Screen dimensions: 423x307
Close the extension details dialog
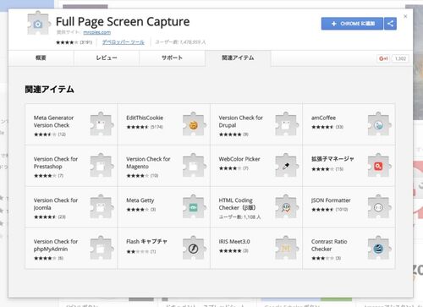(405, 17)
